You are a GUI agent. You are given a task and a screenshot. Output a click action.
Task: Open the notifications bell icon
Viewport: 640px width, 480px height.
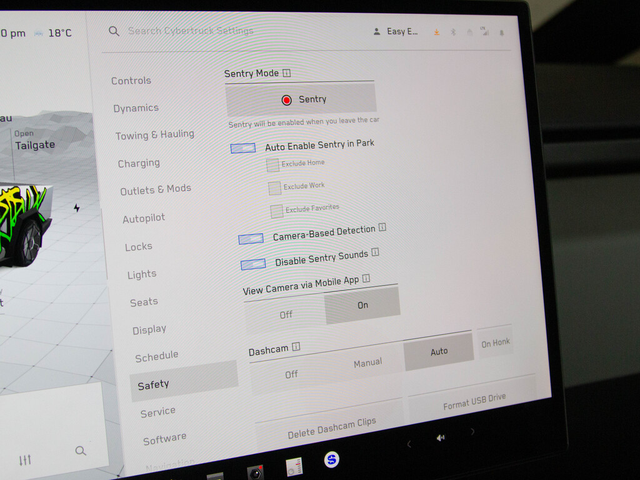pos(502,32)
